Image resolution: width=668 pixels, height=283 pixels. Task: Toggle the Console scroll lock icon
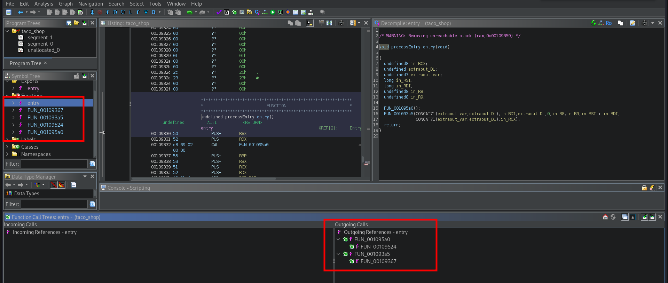[x=644, y=188]
